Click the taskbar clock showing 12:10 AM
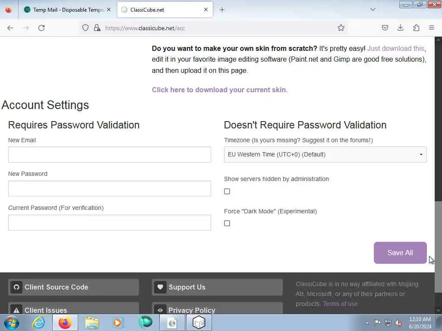Screen dimensions: 442x331 pyautogui.click(x=420, y=322)
